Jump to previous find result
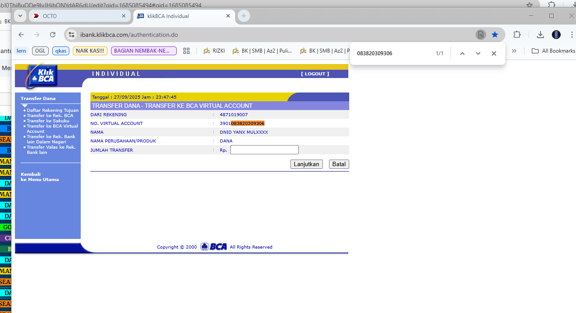 coord(462,53)
